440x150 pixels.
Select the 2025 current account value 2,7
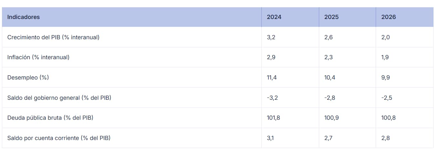[329, 138]
